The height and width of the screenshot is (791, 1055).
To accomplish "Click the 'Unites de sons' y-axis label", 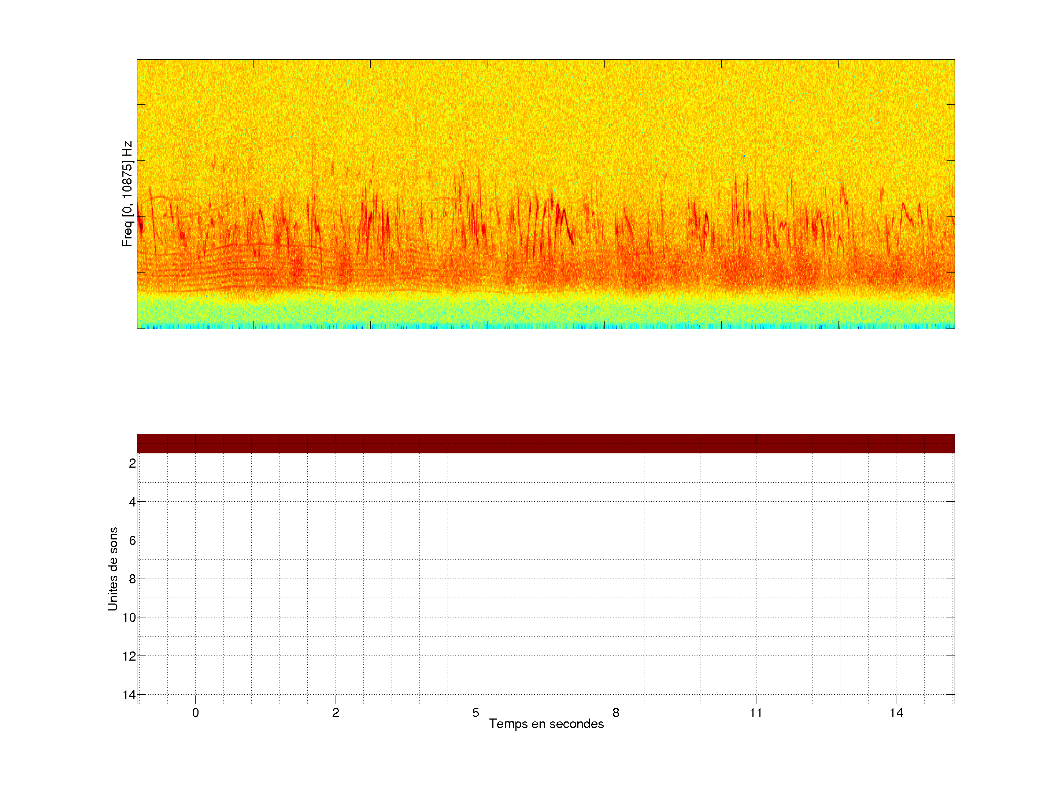I will (112, 569).
